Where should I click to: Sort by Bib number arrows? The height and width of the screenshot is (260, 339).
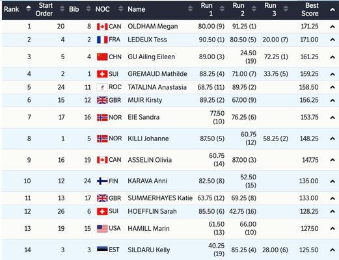coord(88,9)
